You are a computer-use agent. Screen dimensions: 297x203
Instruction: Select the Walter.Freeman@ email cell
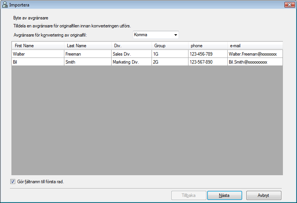[255, 54]
